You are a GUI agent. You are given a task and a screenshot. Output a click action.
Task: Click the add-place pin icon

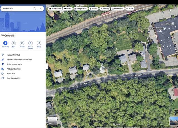tap(3, 64)
